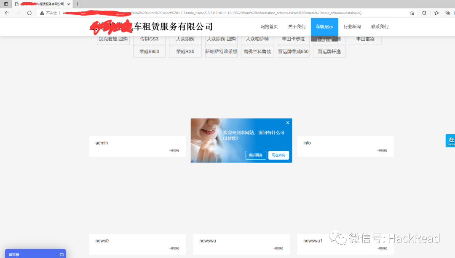455x258 pixels.
Task: Select the 大众朗逸 category button
Action: click(x=185, y=39)
